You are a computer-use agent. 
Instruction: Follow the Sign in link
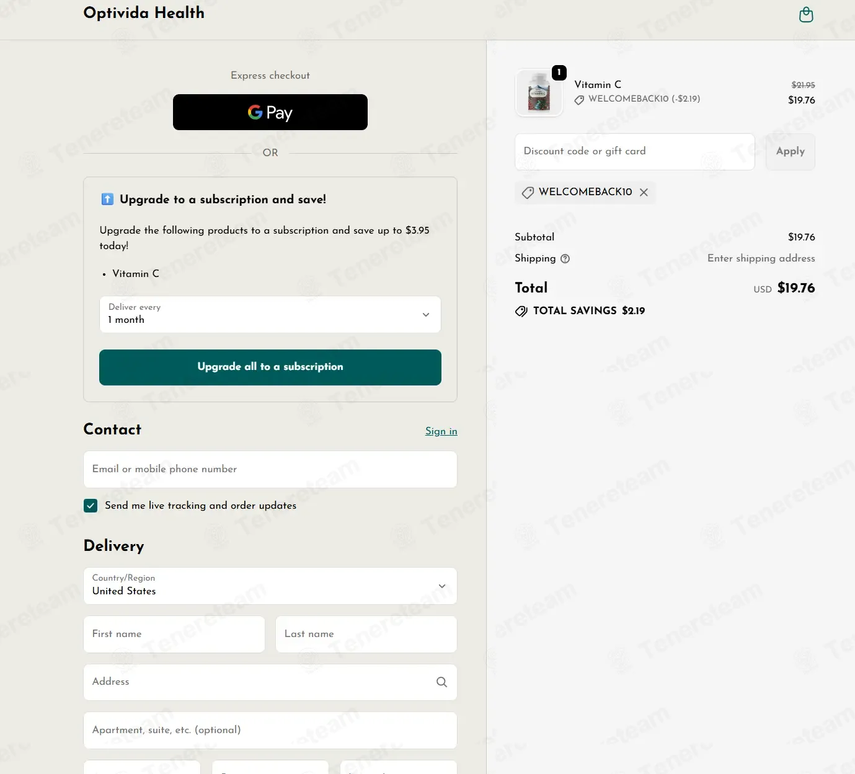[x=441, y=431]
